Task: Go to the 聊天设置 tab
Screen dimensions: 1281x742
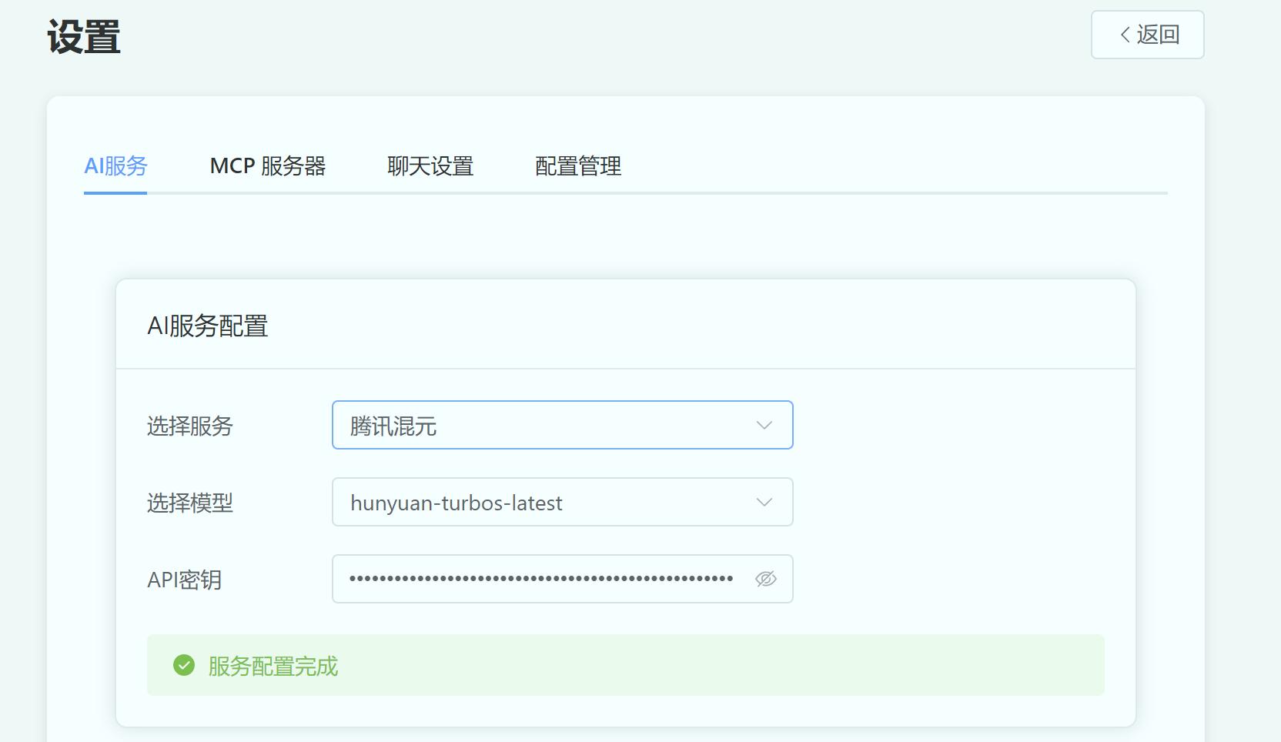Action: [430, 166]
